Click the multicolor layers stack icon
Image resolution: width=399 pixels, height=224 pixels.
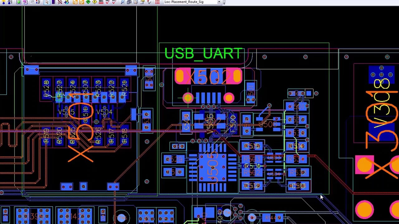click(66, 2)
